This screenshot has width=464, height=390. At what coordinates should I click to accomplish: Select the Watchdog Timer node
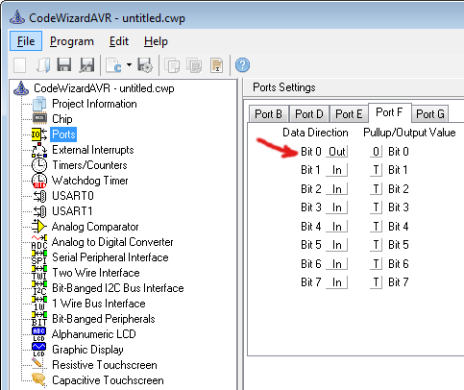[89, 181]
